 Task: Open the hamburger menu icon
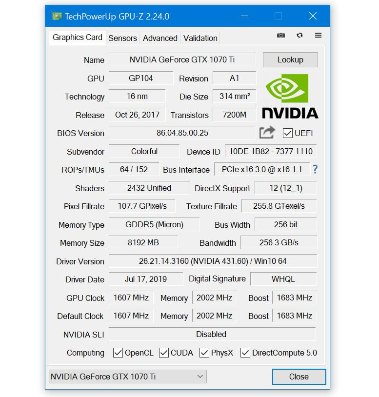coord(318,35)
